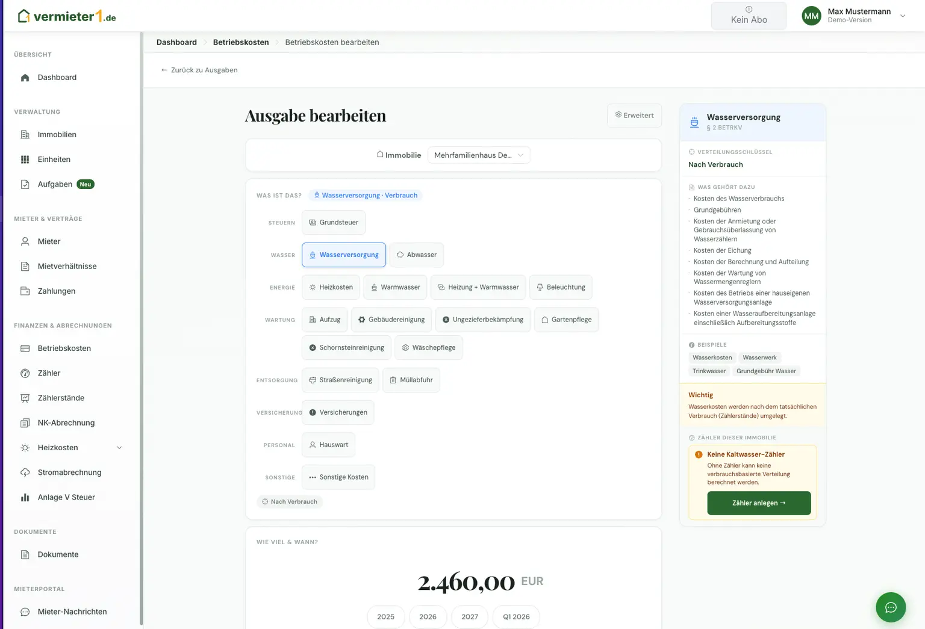Select the 2025 year chip
The width and height of the screenshot is (925, 629).
386,617
